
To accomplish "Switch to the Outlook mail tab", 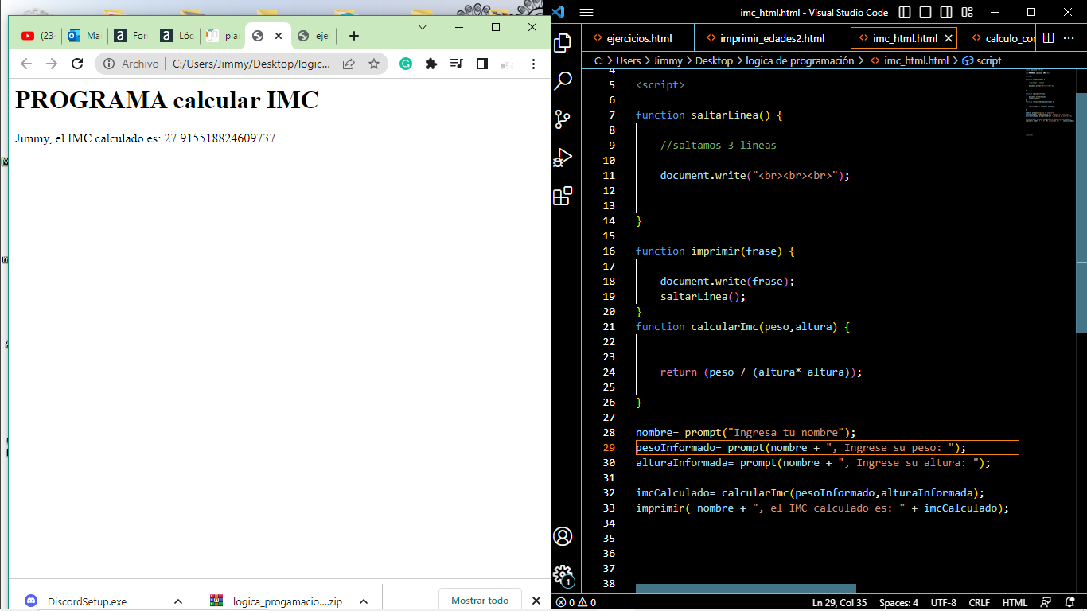I will (84, 36).
